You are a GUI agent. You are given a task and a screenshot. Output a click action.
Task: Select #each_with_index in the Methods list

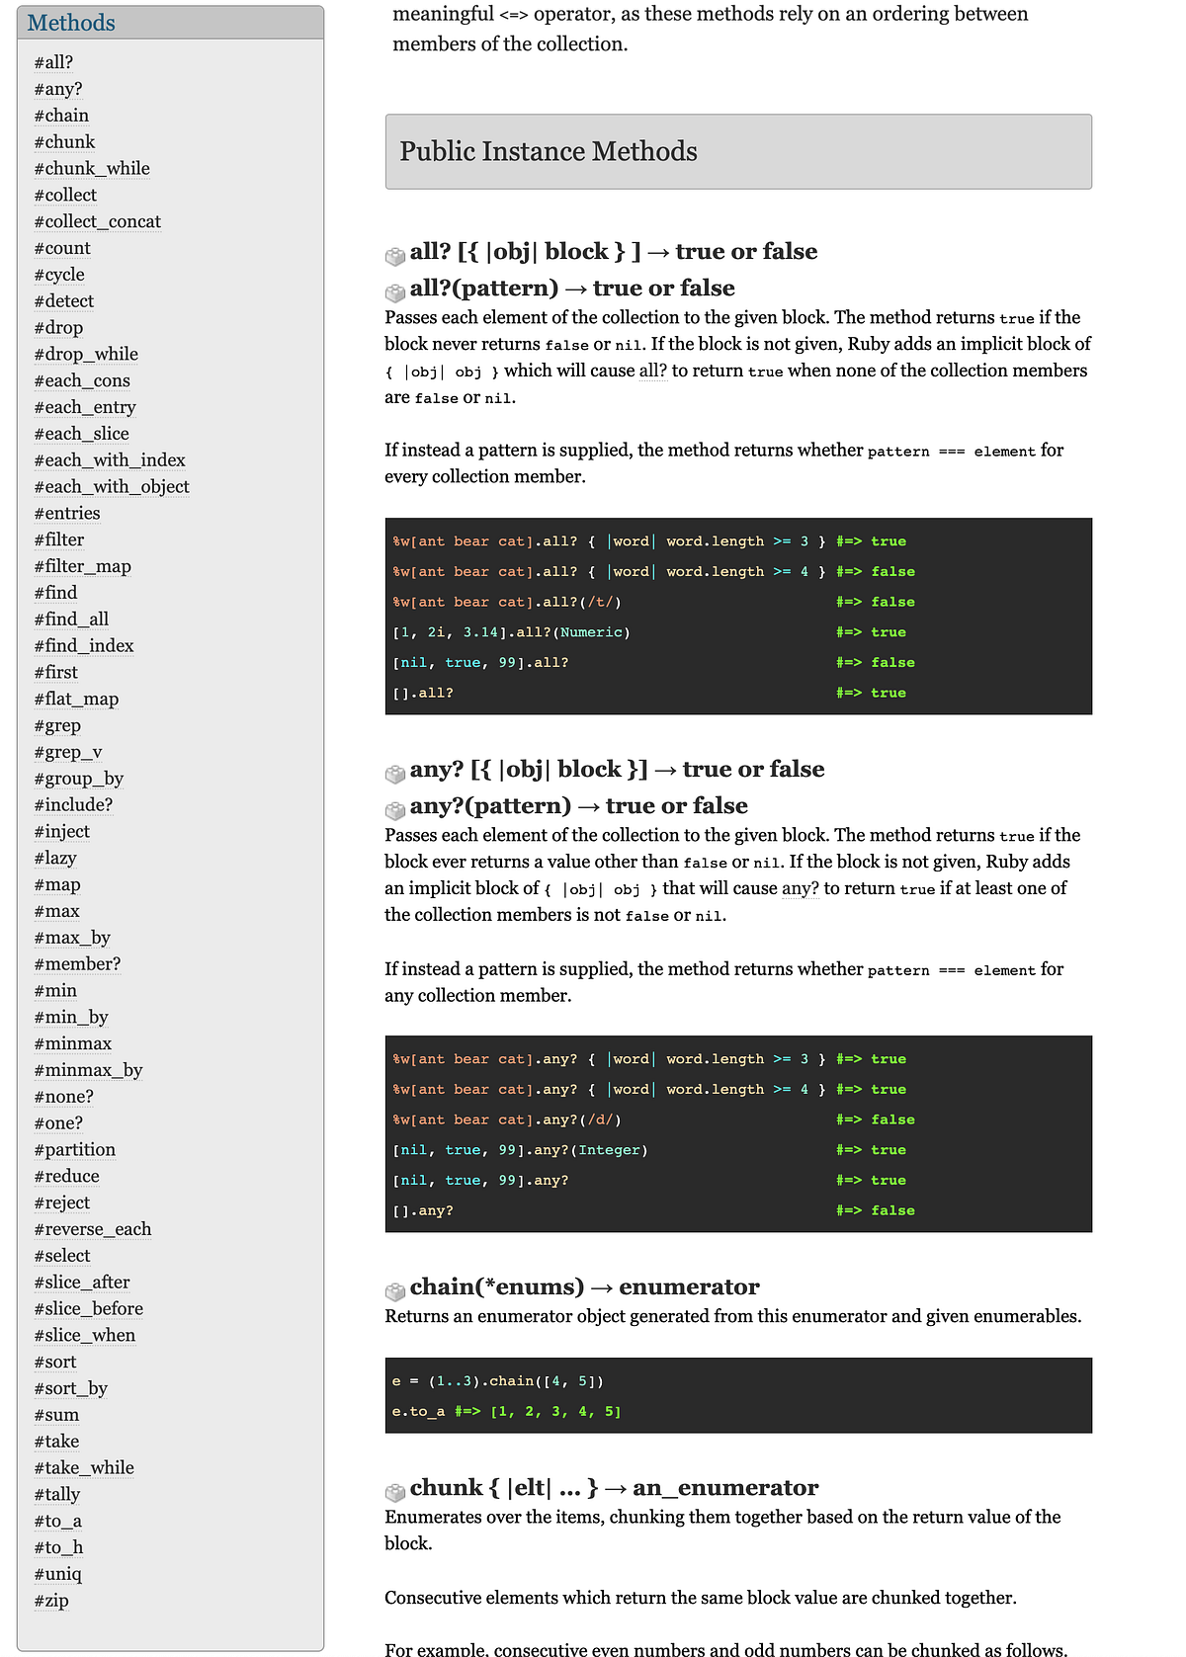click(x=110, y=459)
